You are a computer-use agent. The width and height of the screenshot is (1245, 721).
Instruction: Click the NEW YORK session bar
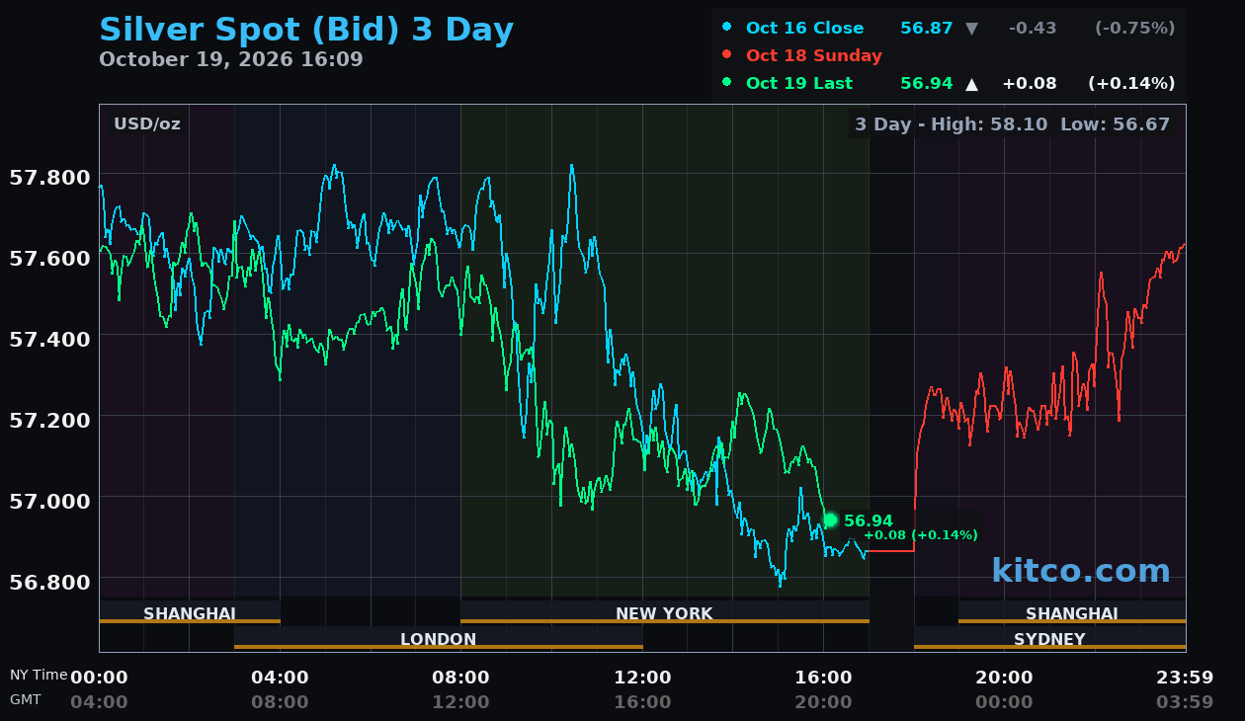pyautogui.click(x=665, y=612)
